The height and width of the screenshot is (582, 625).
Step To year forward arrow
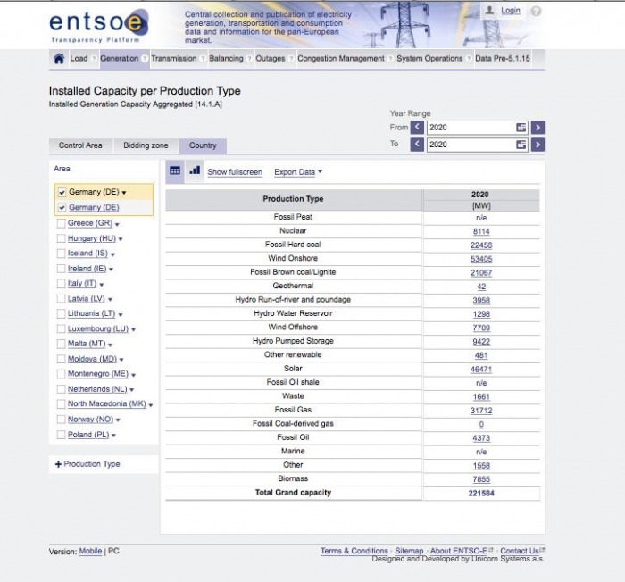(537, 145)
